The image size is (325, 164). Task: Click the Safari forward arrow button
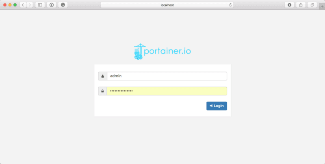(x=29, y=5)
